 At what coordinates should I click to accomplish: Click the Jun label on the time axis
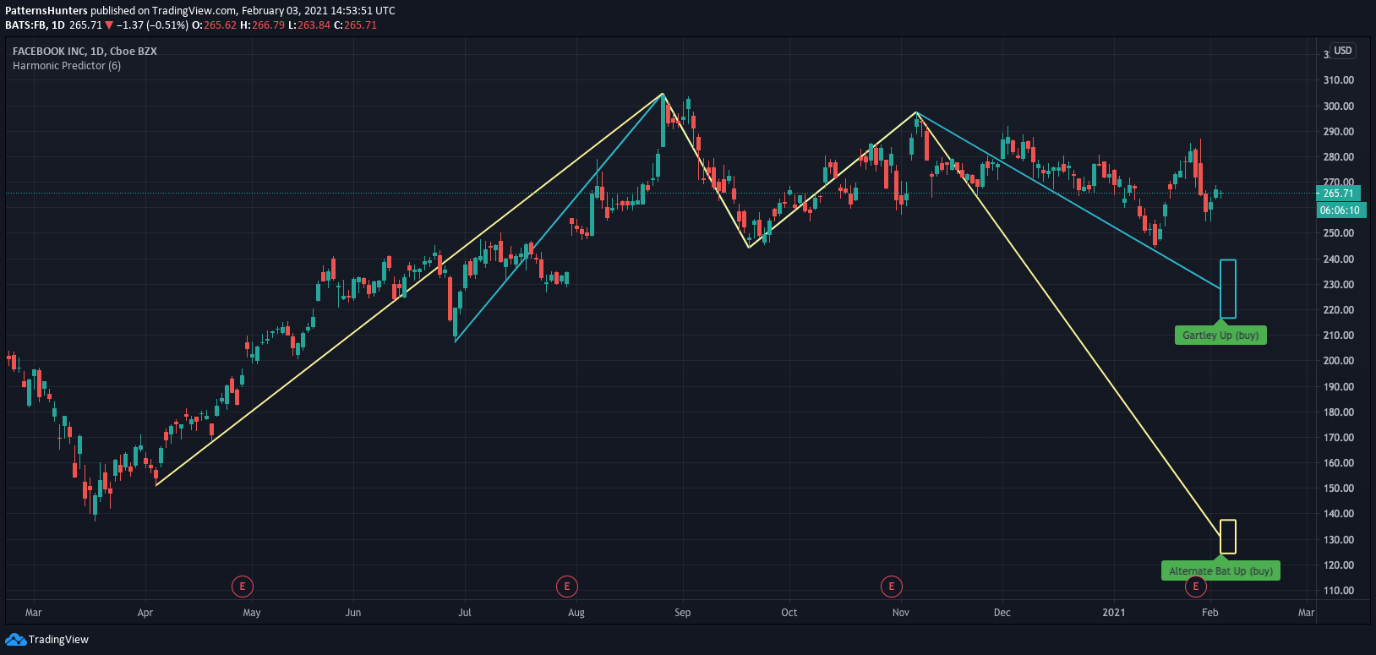point(353,613)
